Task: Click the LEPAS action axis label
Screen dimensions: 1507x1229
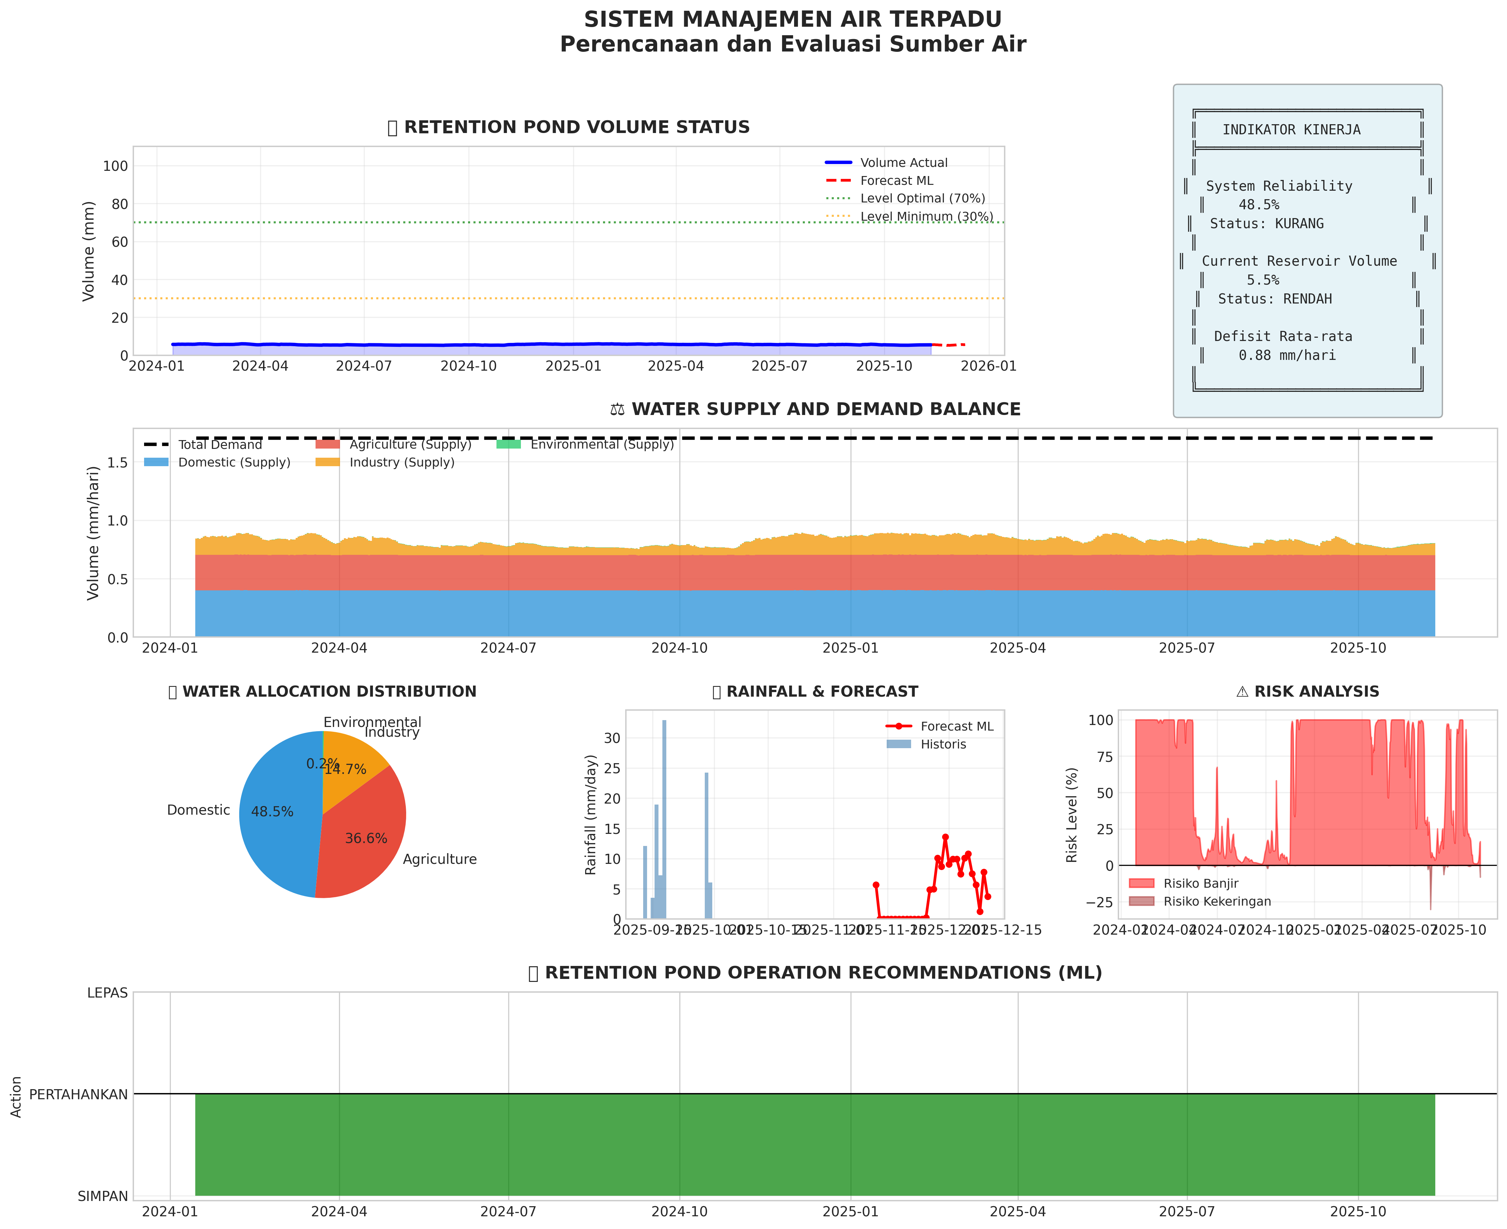Action: [108, 993]
